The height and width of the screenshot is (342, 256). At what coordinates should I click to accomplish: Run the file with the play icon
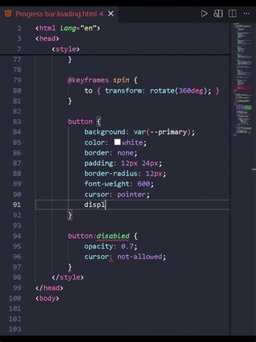click(204, 14)
